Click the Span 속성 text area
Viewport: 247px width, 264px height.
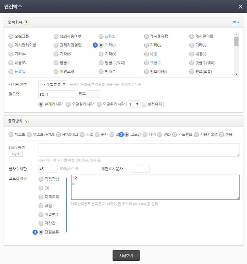(139, 150)
